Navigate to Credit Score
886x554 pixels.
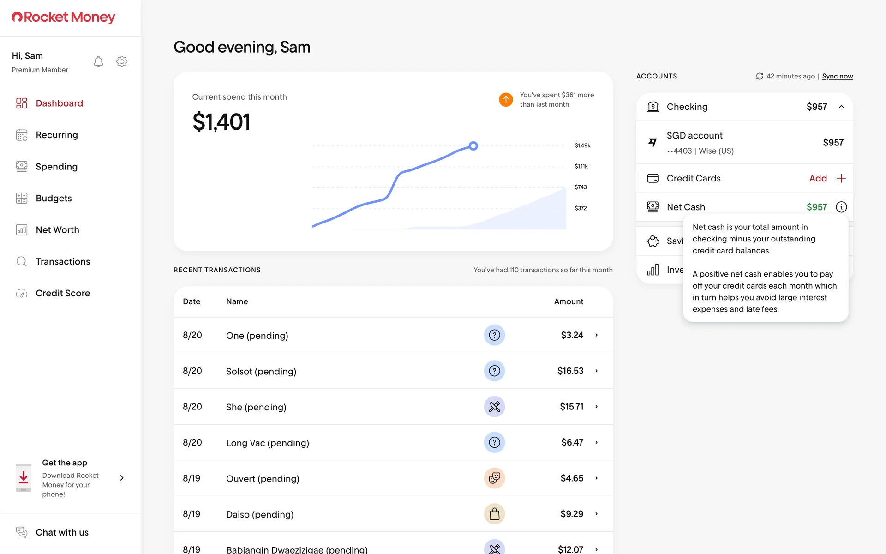(x=63, y=293)
